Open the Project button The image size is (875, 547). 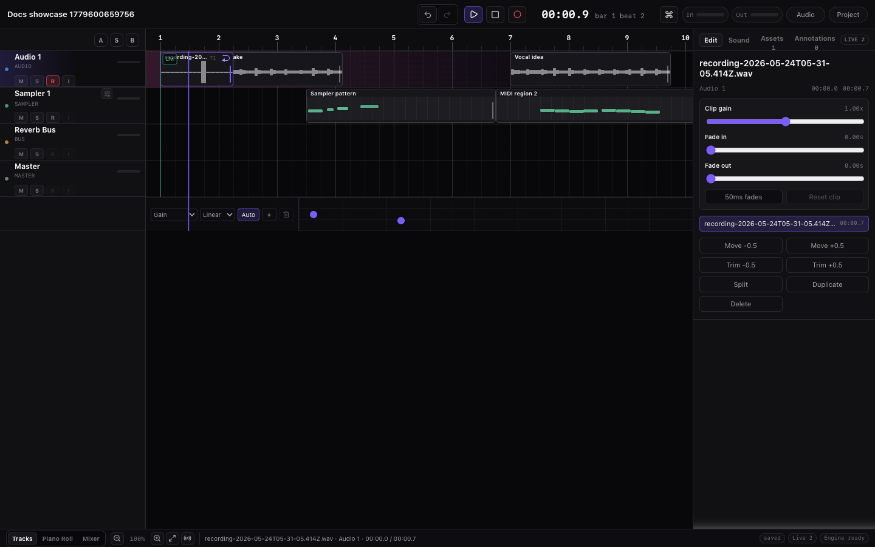848,15
